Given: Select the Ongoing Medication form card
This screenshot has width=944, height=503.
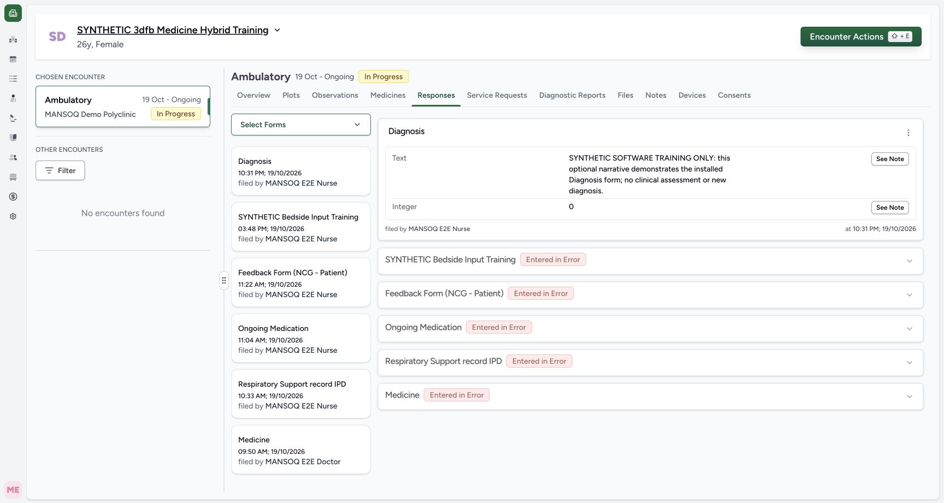Looking at the screenshot, I should (x=301, y=338).
